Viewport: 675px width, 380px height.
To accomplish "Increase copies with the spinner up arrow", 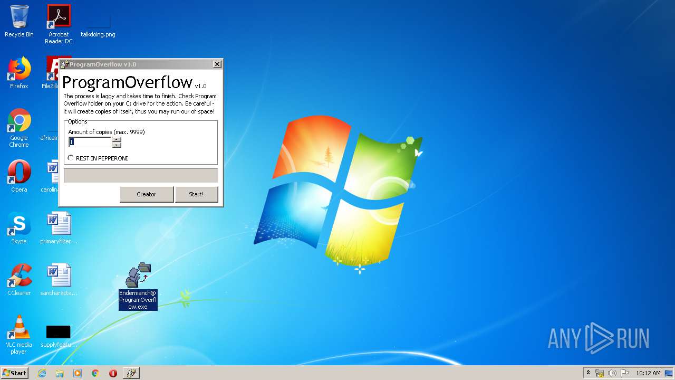I will point(117,139).
